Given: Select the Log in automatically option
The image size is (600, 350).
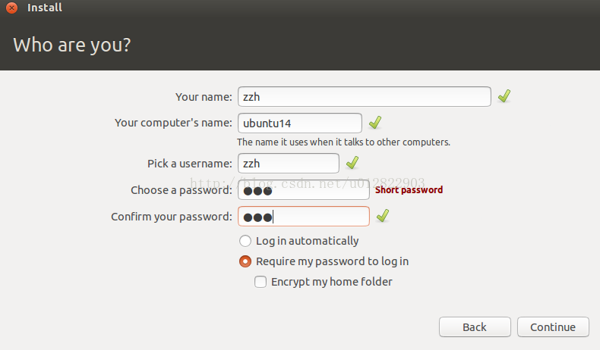Looking at the screenshot, I should [x=245, y=241].
